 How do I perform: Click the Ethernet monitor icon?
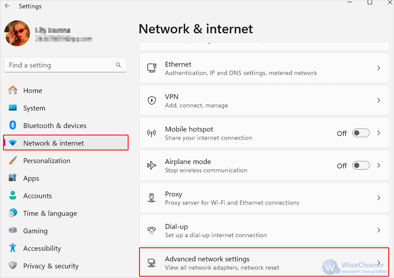coord(152,68)
